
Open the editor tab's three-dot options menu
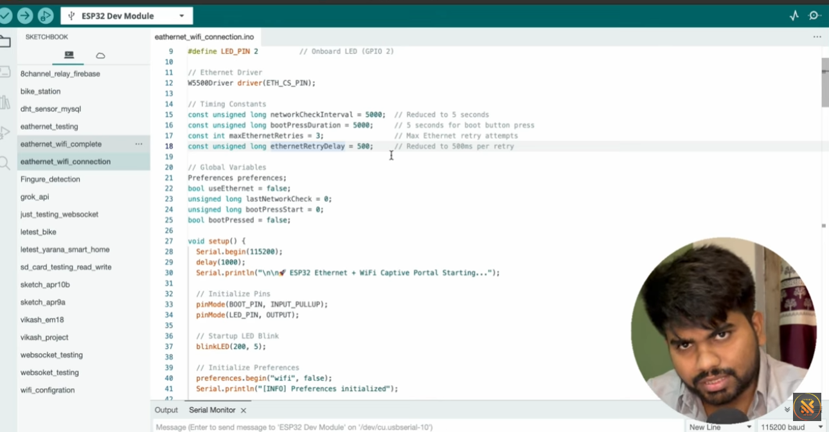817,37
